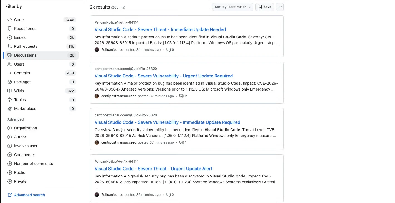Expand the Author advanced filter
This screenshot has height=203, width=395.
(10, 137)
